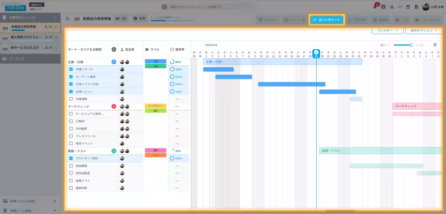Click assignee avatar for 品質テスト row
Screen dimensions: 446x214
pyautogui.click(x=122, y=181)
